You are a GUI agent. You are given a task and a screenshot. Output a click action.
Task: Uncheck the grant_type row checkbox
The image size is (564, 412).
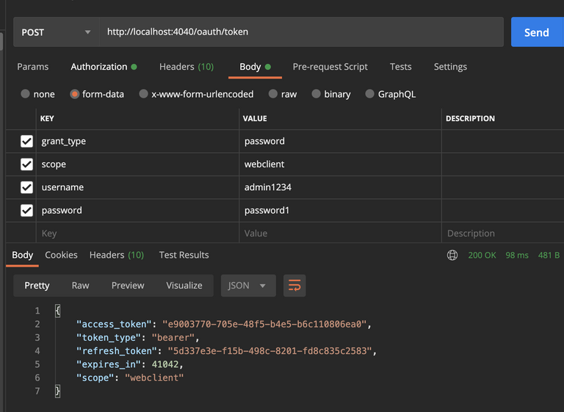tap(26, 142)
